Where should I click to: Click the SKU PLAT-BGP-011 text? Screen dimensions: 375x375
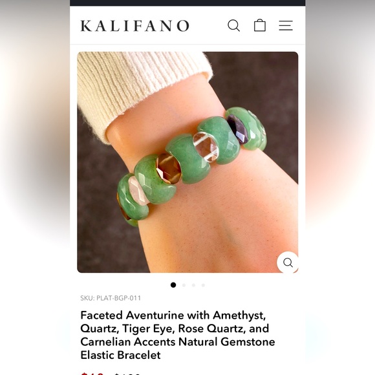[111, 298]
